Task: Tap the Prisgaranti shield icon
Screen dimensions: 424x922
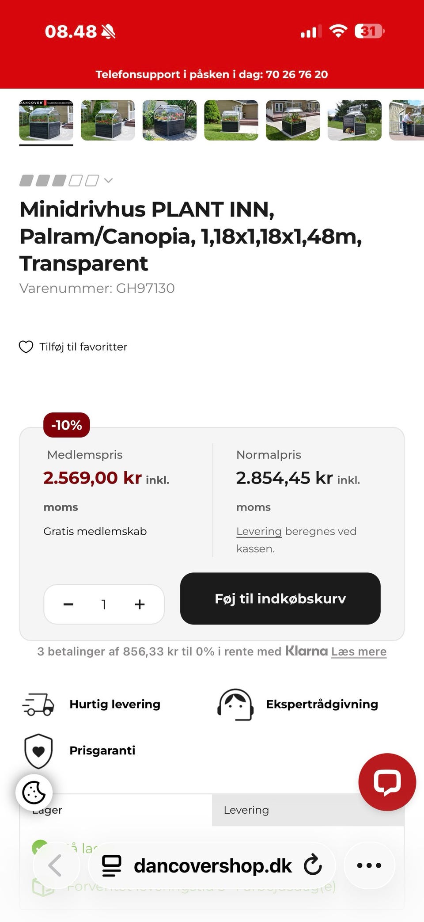Action: pyautogui.click(x=38, y=751)
